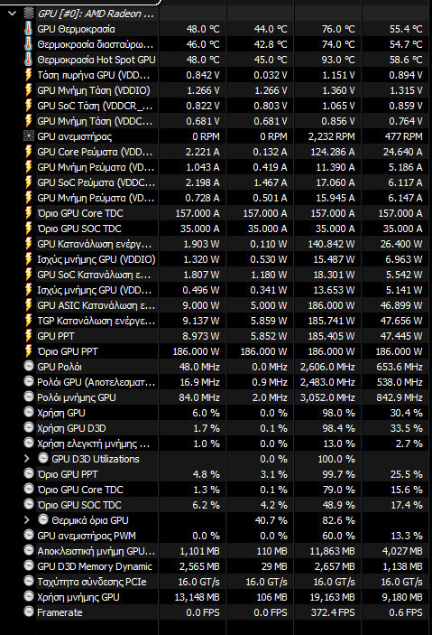Select the Framerate row label

click(x=60, y=612)
